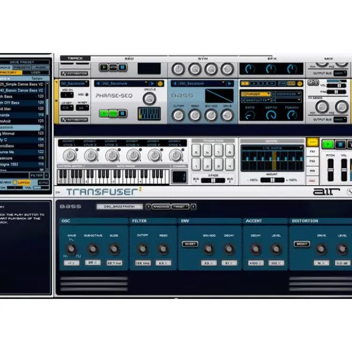Toggle the Bright button in Distortion section
Screen dimensions: 352x352
point(302,244)
